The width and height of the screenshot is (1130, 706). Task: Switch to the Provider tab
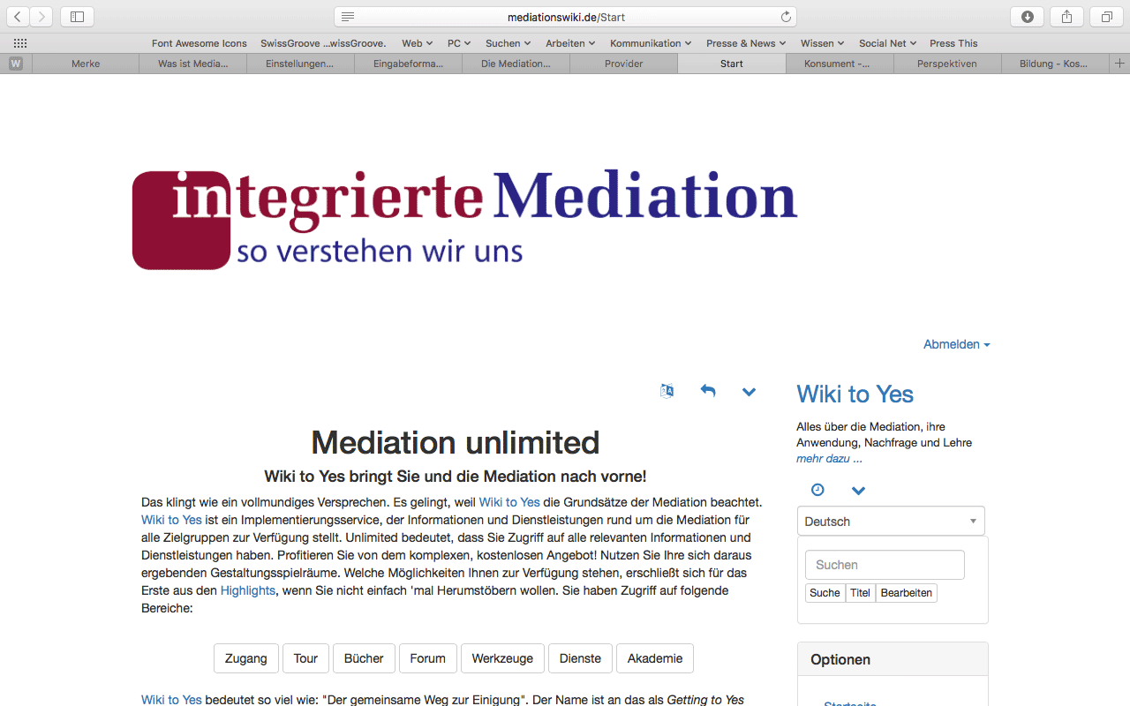(x=623, y=64)
